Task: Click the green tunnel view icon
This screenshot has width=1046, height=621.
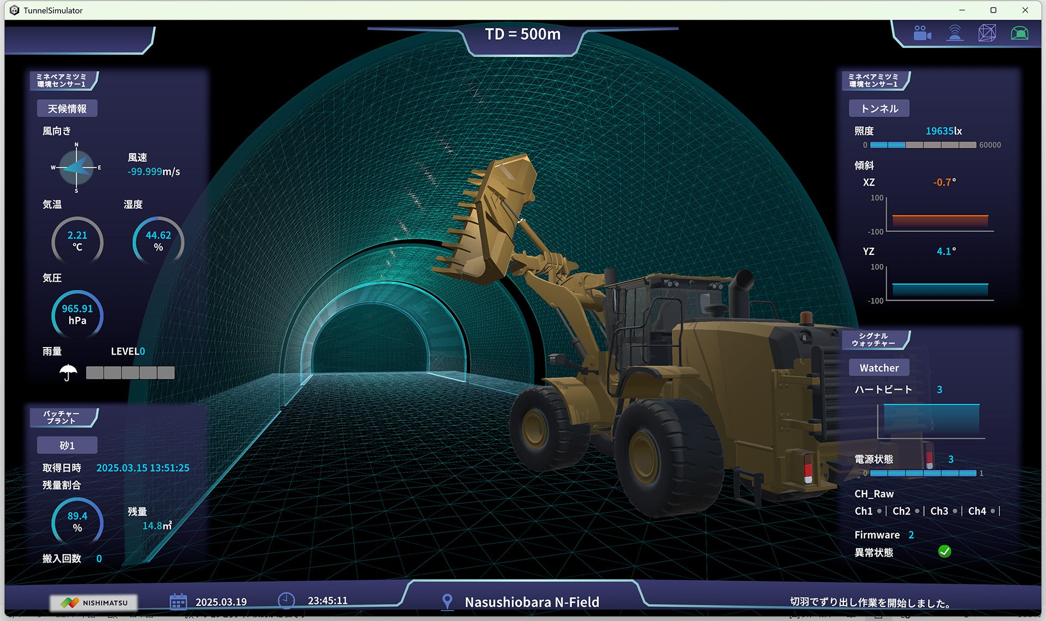Action: 1019,33
